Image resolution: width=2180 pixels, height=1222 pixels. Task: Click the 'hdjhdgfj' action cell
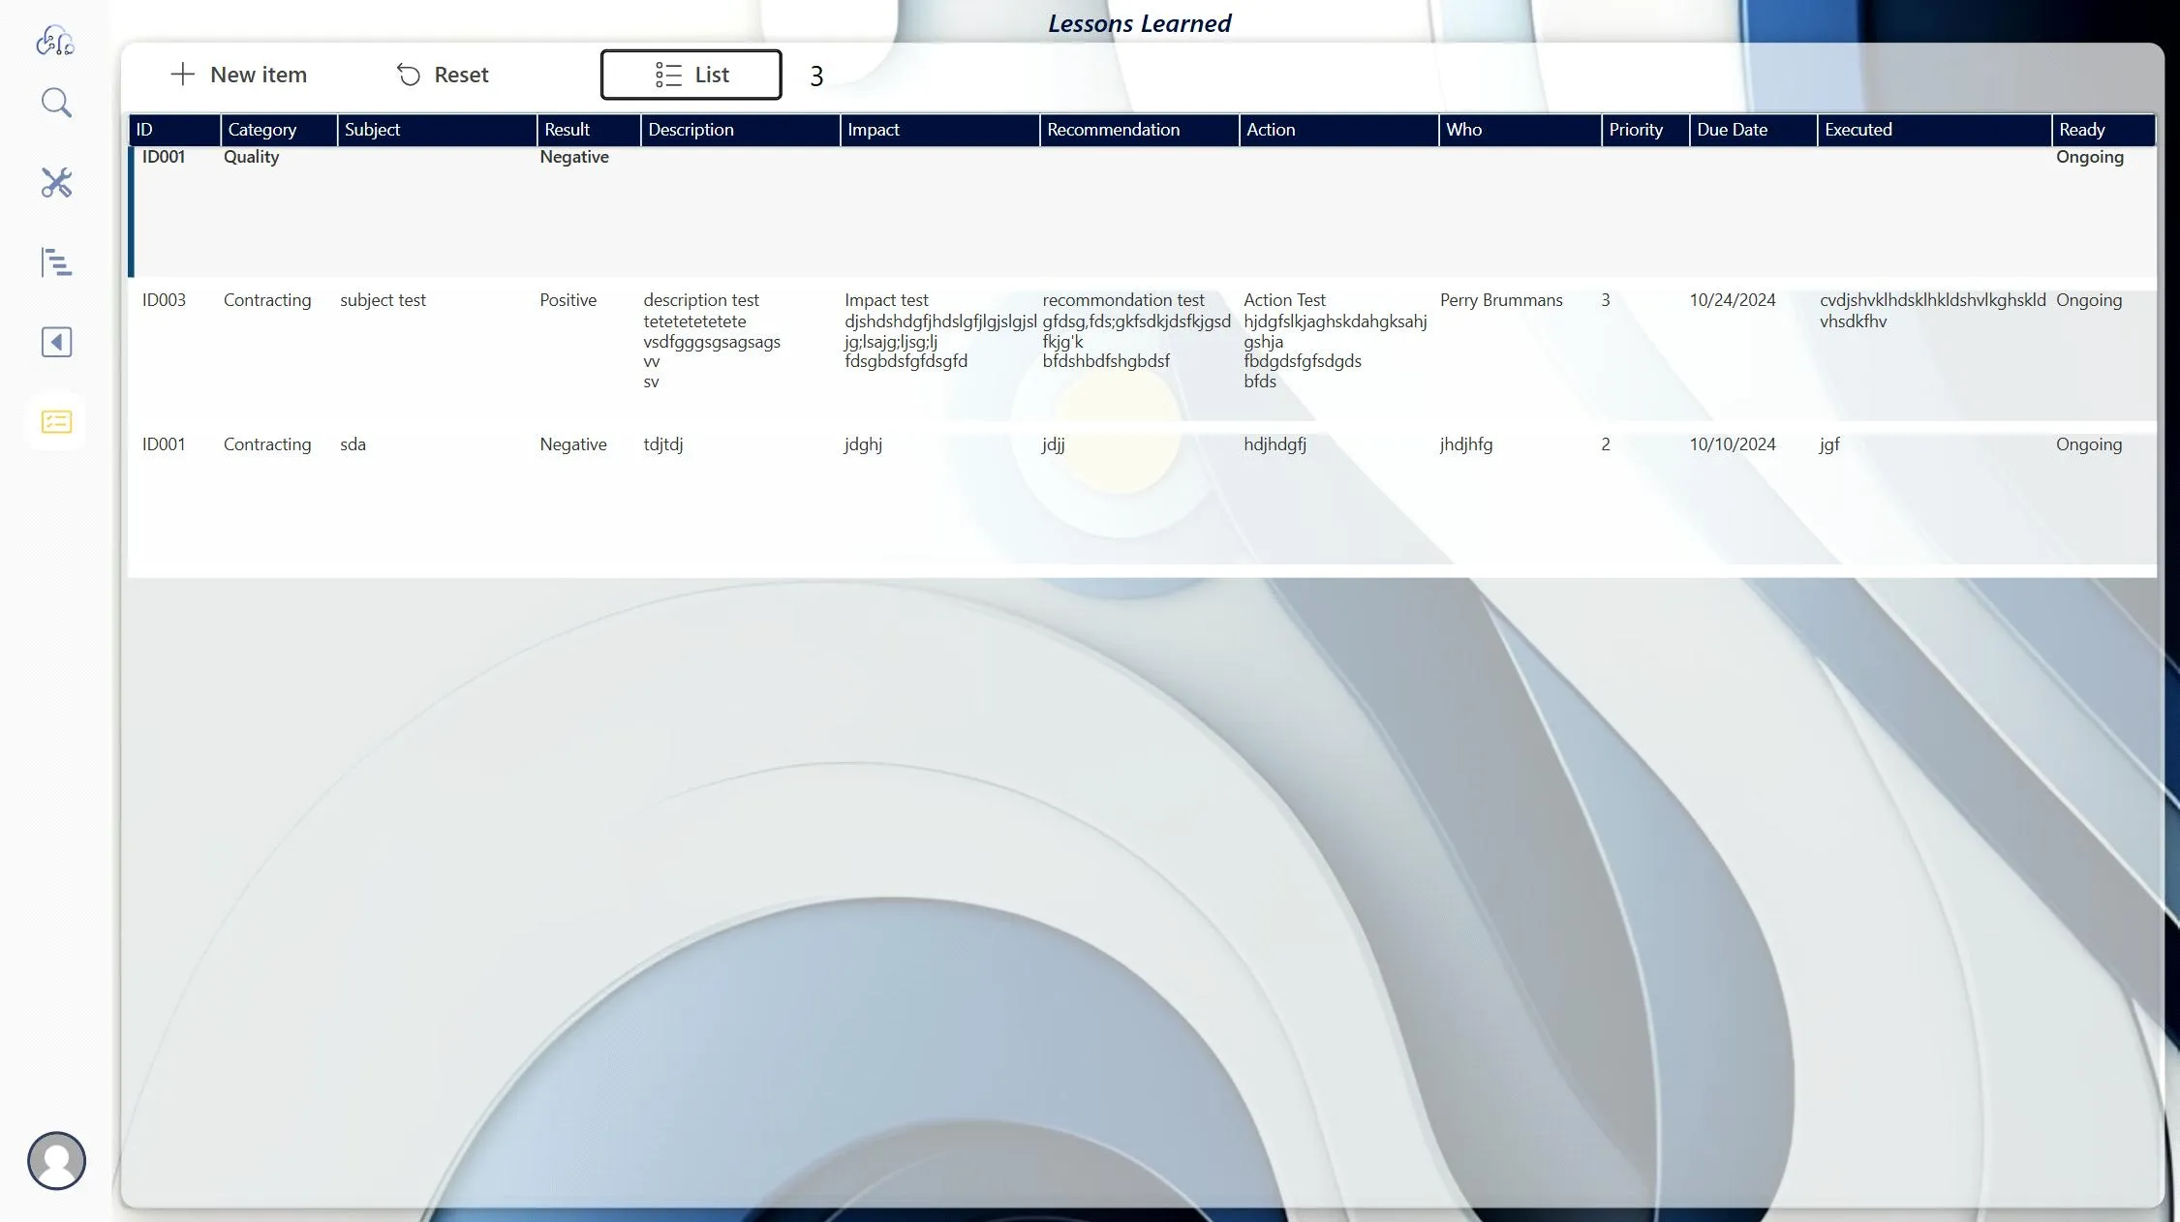pyautogui.click(x=1274, y=444)
